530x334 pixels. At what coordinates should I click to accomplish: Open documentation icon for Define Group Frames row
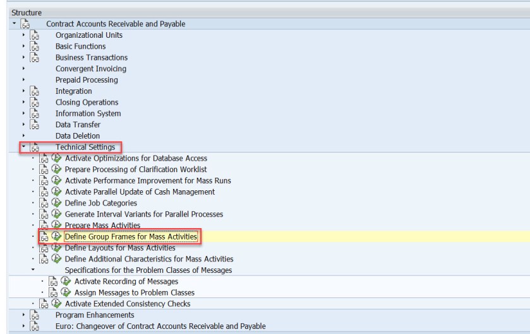(x=45, y=237)
